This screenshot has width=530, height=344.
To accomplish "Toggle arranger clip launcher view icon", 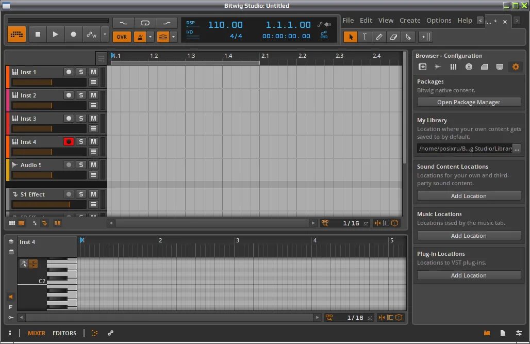I will (x=12, y=223).
